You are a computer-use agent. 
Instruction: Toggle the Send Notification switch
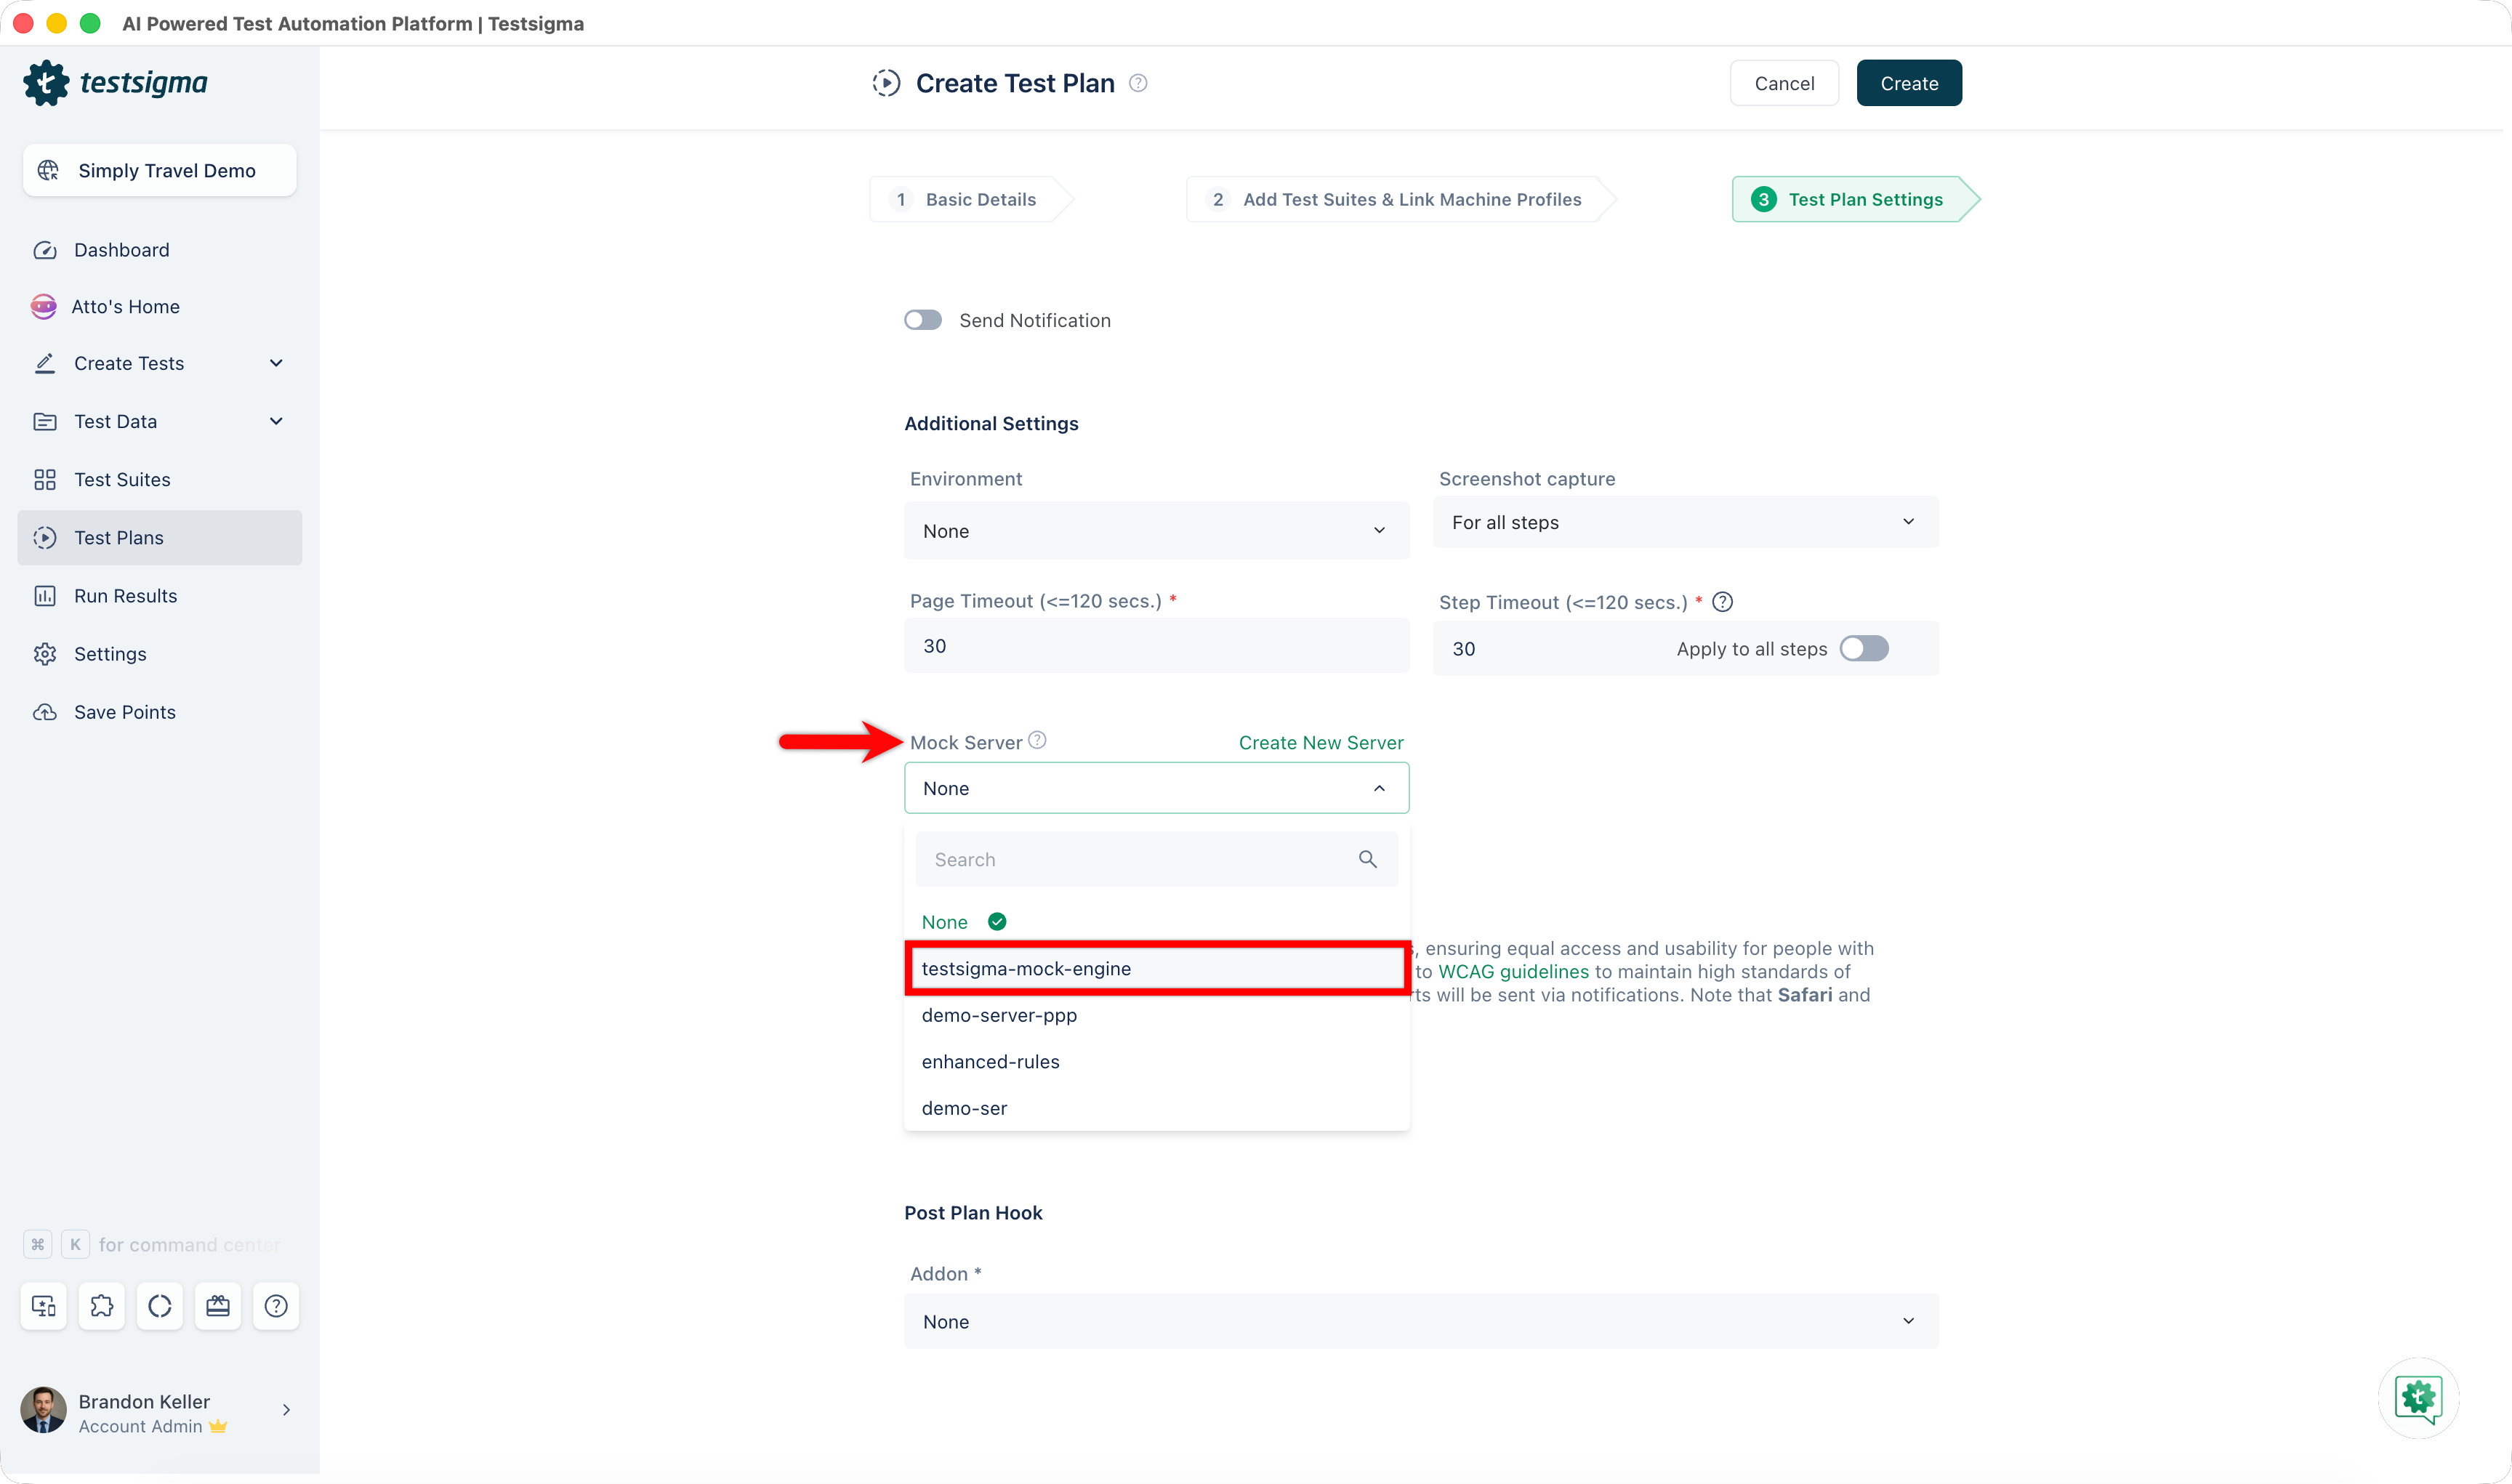click(923, 320)
